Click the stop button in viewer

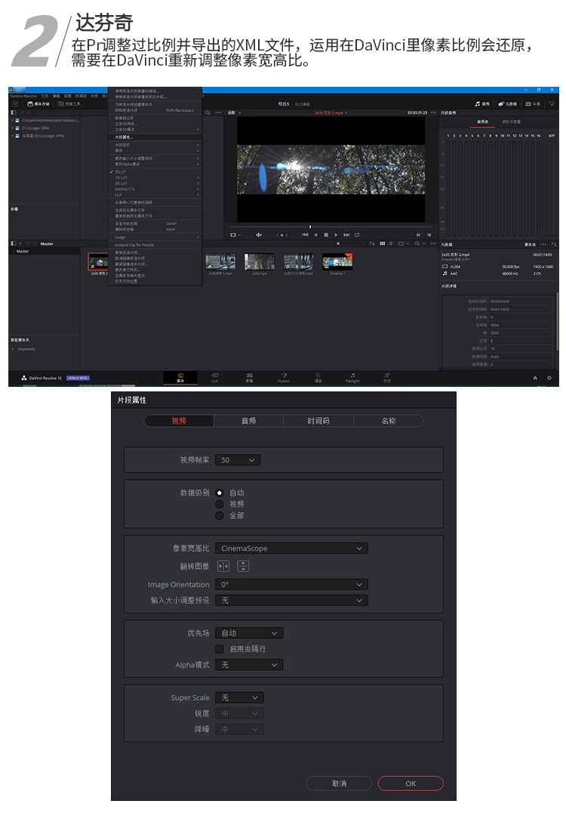(326, 235)
